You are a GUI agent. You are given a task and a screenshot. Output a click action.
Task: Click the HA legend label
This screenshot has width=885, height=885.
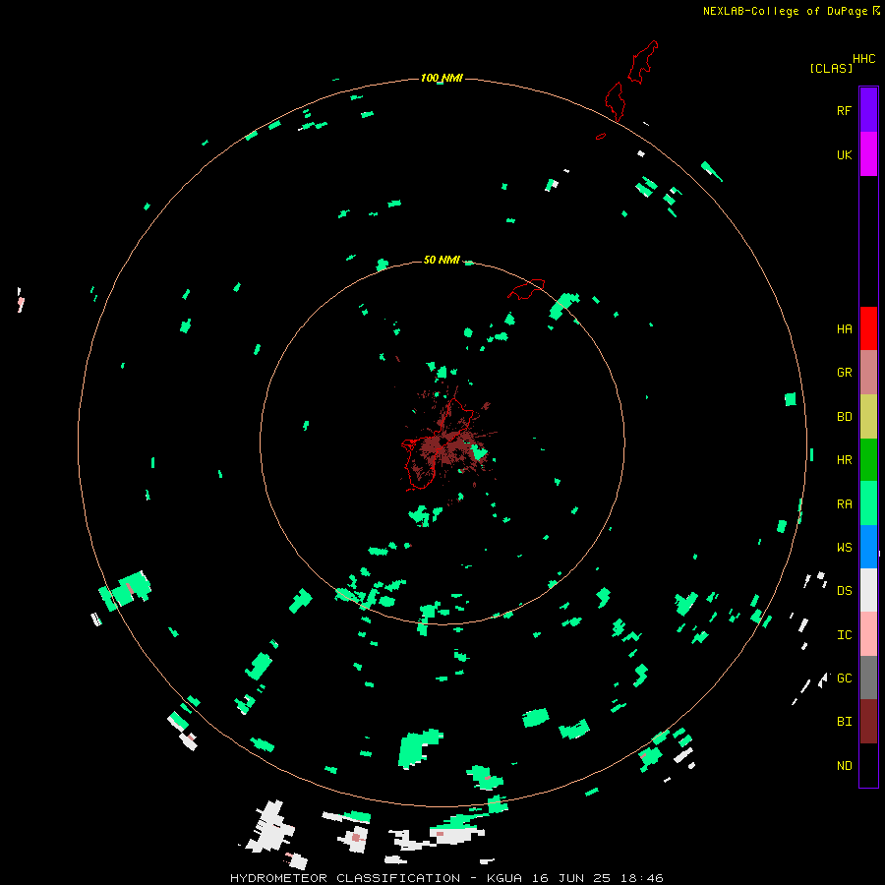844,328
